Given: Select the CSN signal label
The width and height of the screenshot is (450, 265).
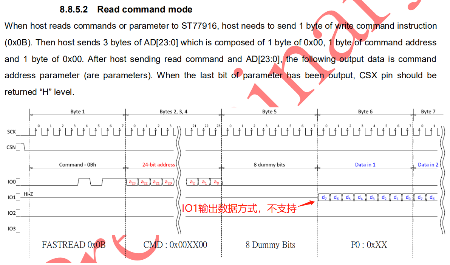Looking at the screenshot, I should tap(11, 147).
